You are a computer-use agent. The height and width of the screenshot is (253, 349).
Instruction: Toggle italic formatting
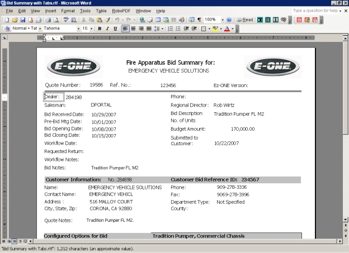click(x=107, y=28)
